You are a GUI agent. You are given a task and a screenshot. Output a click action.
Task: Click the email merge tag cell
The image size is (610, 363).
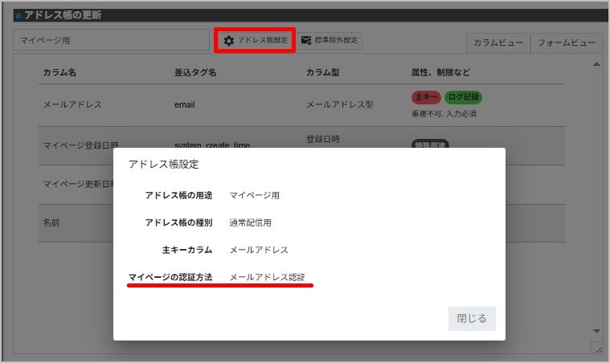185,104
